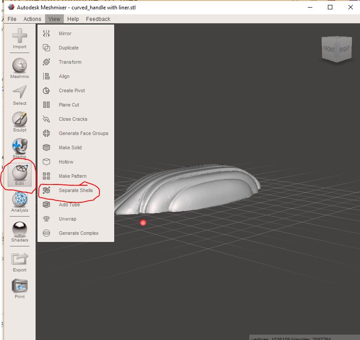Click the Import tool icon

click(20, 38)
